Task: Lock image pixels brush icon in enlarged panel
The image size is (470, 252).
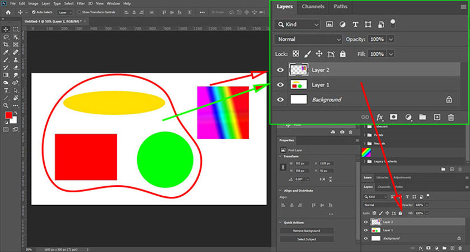Action: click(307, 54)
